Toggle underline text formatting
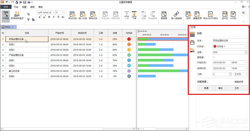 [58, 17]
